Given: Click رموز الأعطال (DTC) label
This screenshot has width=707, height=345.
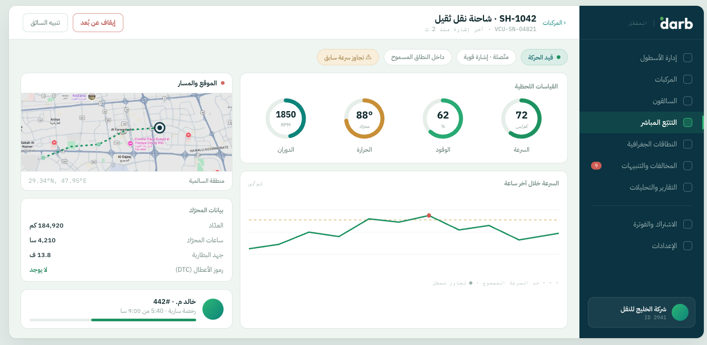Looking at the screenshot, I should click(199, 270).
